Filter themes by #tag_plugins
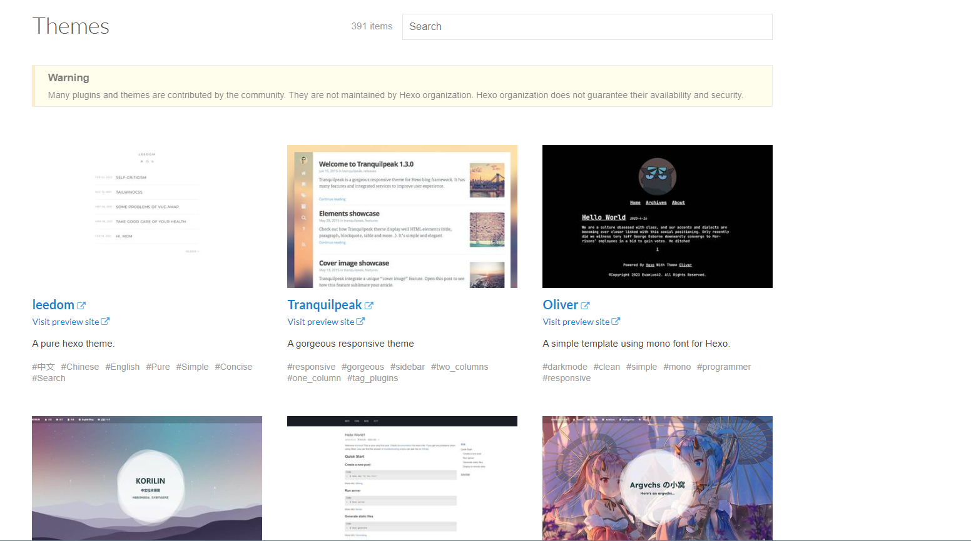Image resolution: width=971 pixels, height=541 pixels. point(372,378)
